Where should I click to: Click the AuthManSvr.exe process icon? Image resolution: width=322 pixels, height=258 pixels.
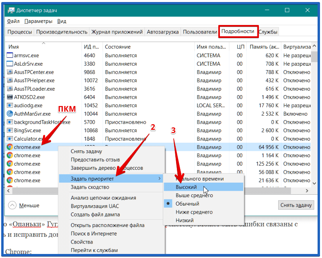tap(10, 114)
